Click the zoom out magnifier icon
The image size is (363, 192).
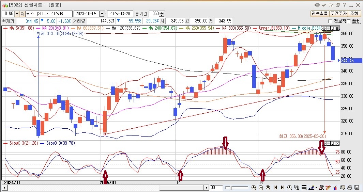[x=261, y=187]
